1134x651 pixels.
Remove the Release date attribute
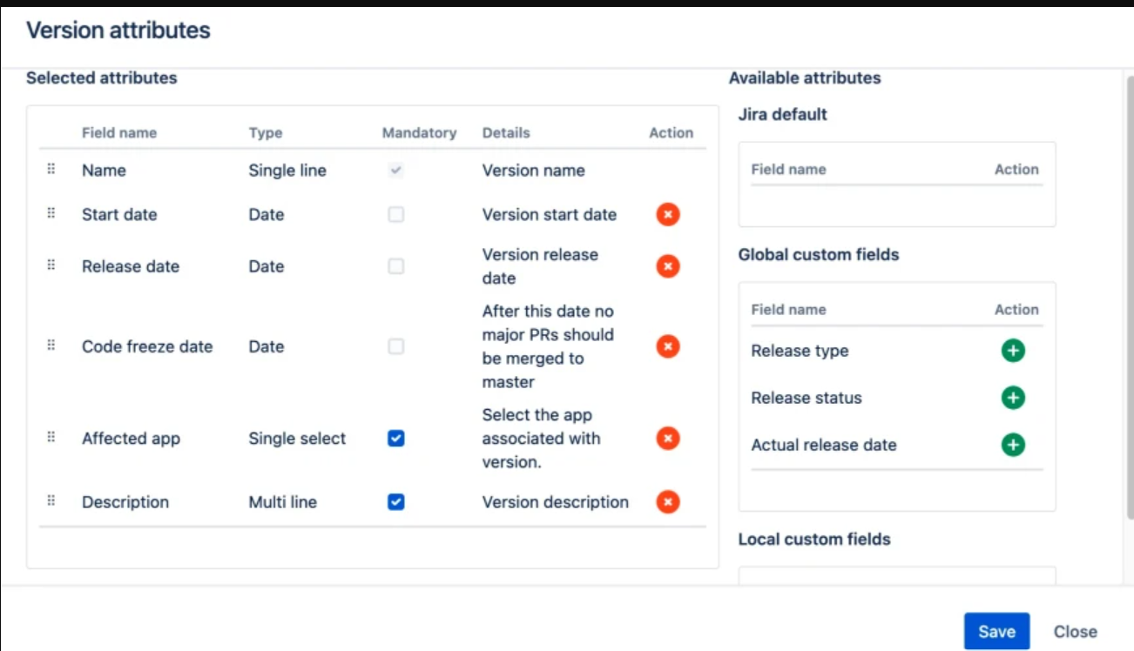pyautogui.click(x=668, y=266)
